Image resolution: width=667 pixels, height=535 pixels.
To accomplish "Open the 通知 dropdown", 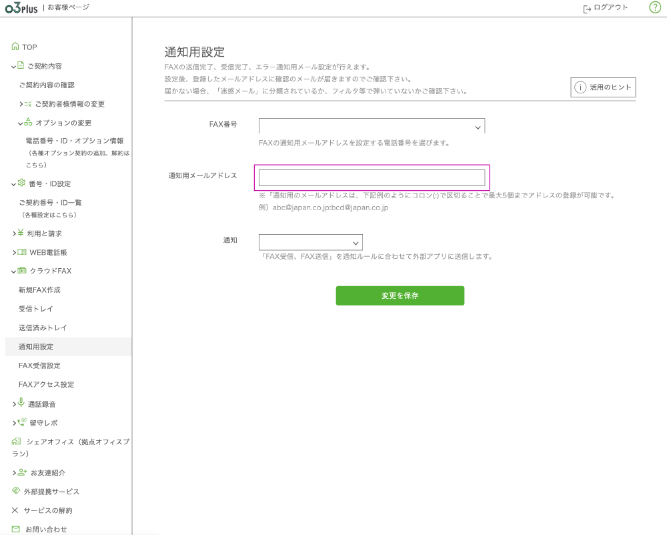I will click(311, 242).
